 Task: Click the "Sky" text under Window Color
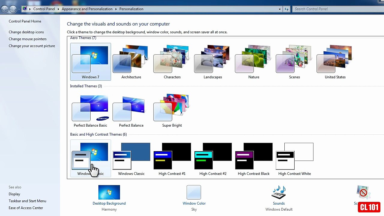pyautogui.click(x=194, y=209)
